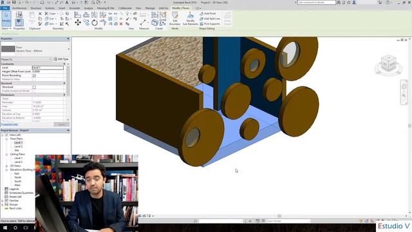The image size is (412, 232).
Task: Click the Measure tool icon
Action: pos(144,23)
